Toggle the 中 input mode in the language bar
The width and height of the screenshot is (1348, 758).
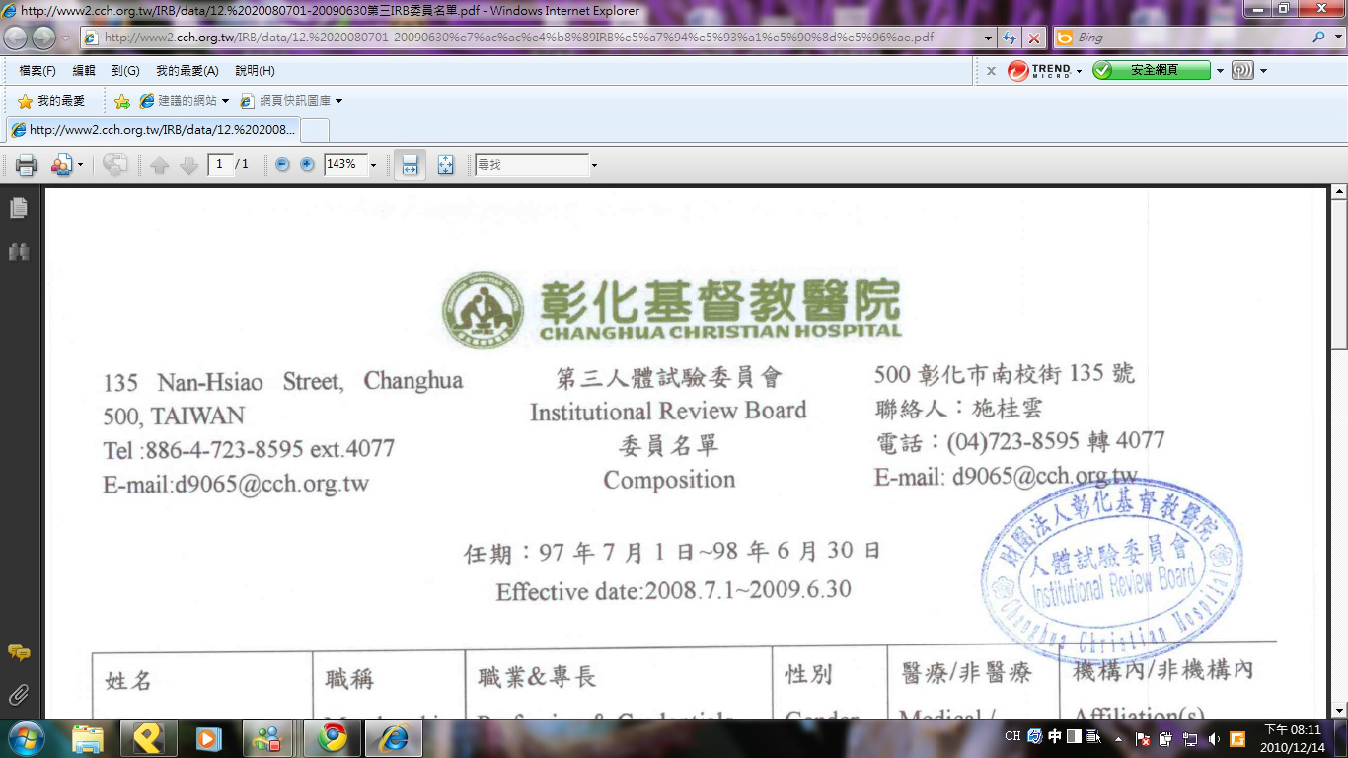click(1055, 736)
